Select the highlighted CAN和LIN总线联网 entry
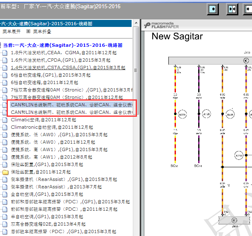The image size is (252, 236). click(x=72, y=105)
